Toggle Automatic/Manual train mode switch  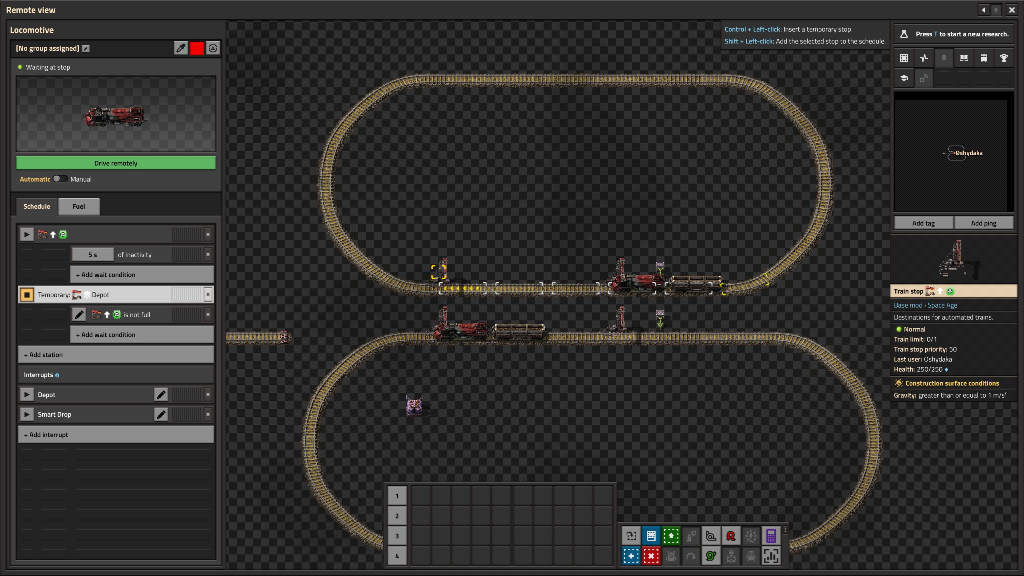pos(60,179)
